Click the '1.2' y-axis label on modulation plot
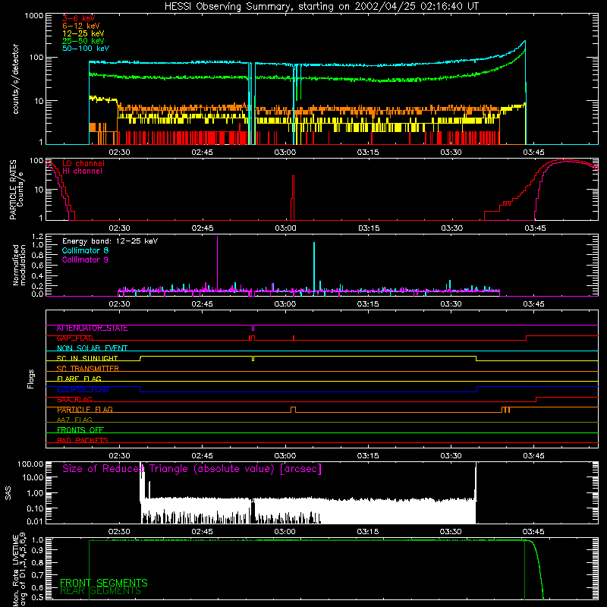The image size is (607, 607). (x=37, y=237)
